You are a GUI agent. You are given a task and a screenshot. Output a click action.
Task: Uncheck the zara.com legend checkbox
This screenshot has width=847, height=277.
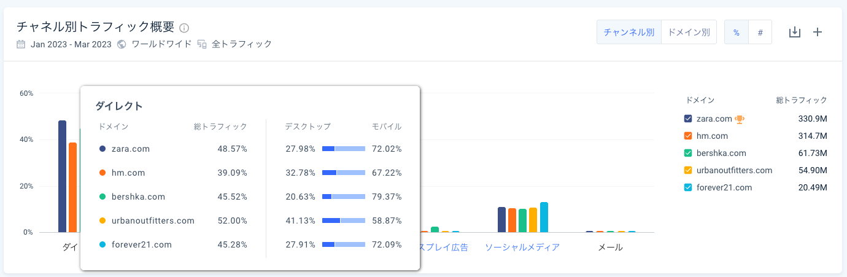[688, 119]
